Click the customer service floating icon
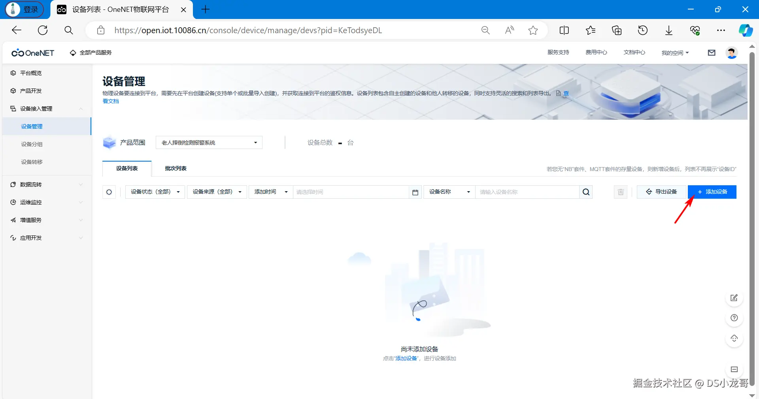Image resolution: width=759 pixels, height=399 pixels. [734, 339]
